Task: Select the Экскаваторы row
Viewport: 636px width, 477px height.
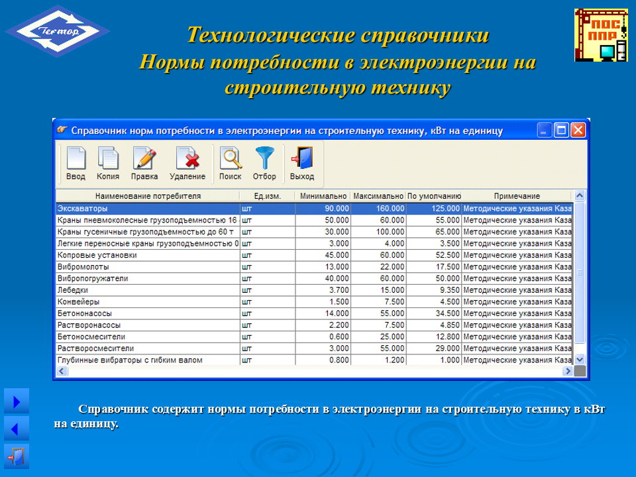Action: pos(314,209)
